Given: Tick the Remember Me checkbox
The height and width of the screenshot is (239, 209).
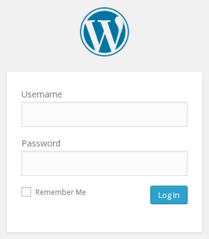Looking at the screenshot, I should pos(26,192).
